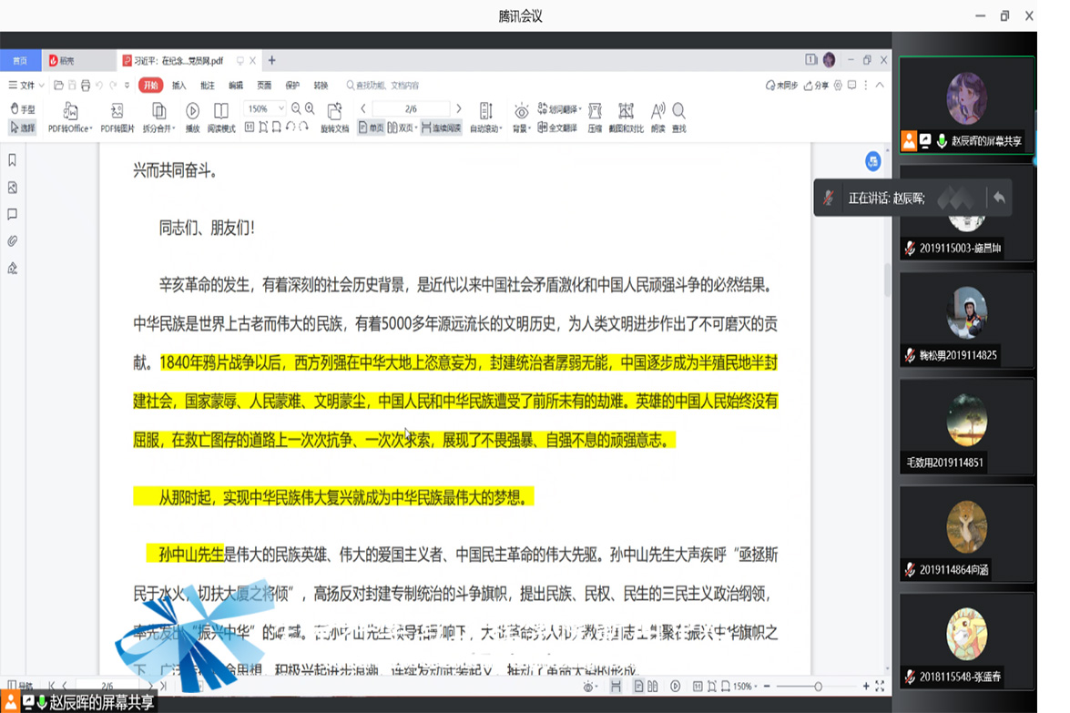Open the 文件 menu
1070x713 pixels.
coord(27,86)
